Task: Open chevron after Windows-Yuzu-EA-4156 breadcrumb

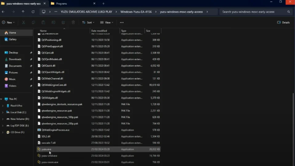Action: coord(156,12)
